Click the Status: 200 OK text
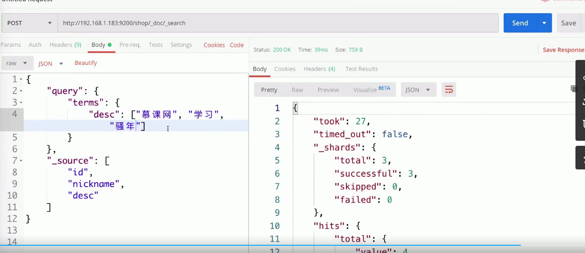The height and width of the screenshot is (253, 585). coord(272,50)
